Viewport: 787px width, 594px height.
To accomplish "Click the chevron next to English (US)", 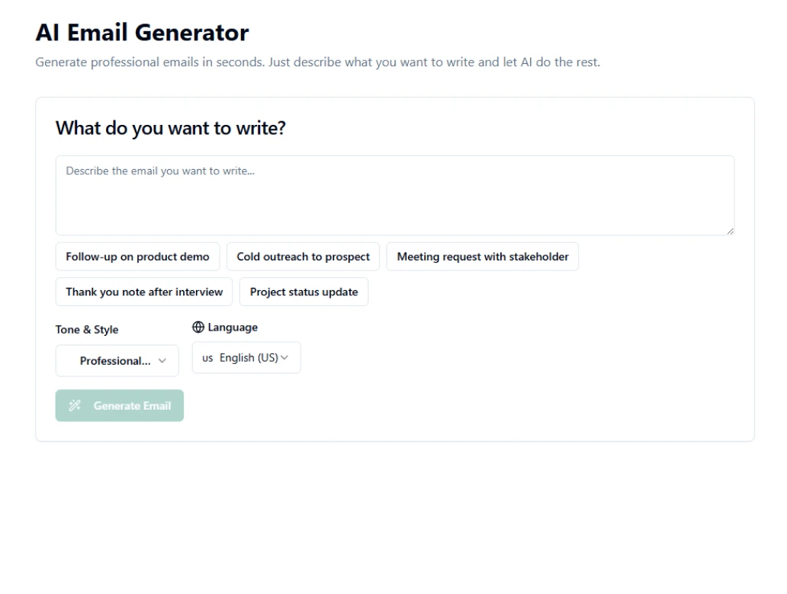I will (284, 358).
